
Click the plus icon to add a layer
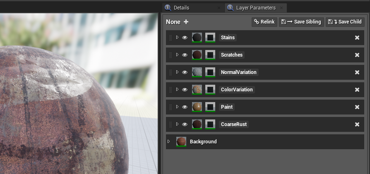(x=186, y=22)
